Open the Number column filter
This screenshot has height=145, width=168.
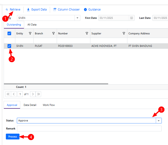point(87,34)
